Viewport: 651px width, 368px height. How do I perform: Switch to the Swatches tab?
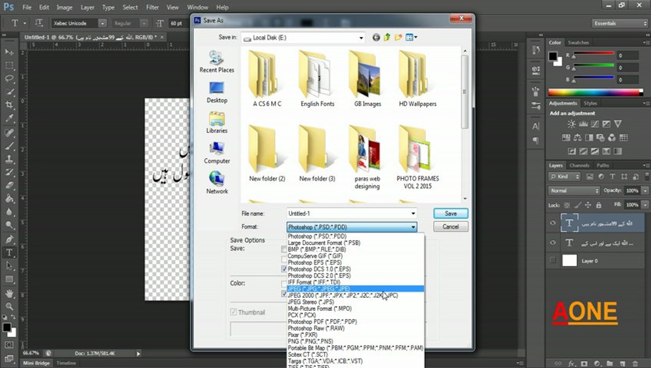coord(578,43)
